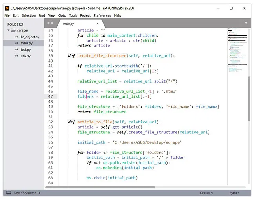Click the previous tab arrow
The width and height of the screenshot is (255, 199).
click(49, 23)
